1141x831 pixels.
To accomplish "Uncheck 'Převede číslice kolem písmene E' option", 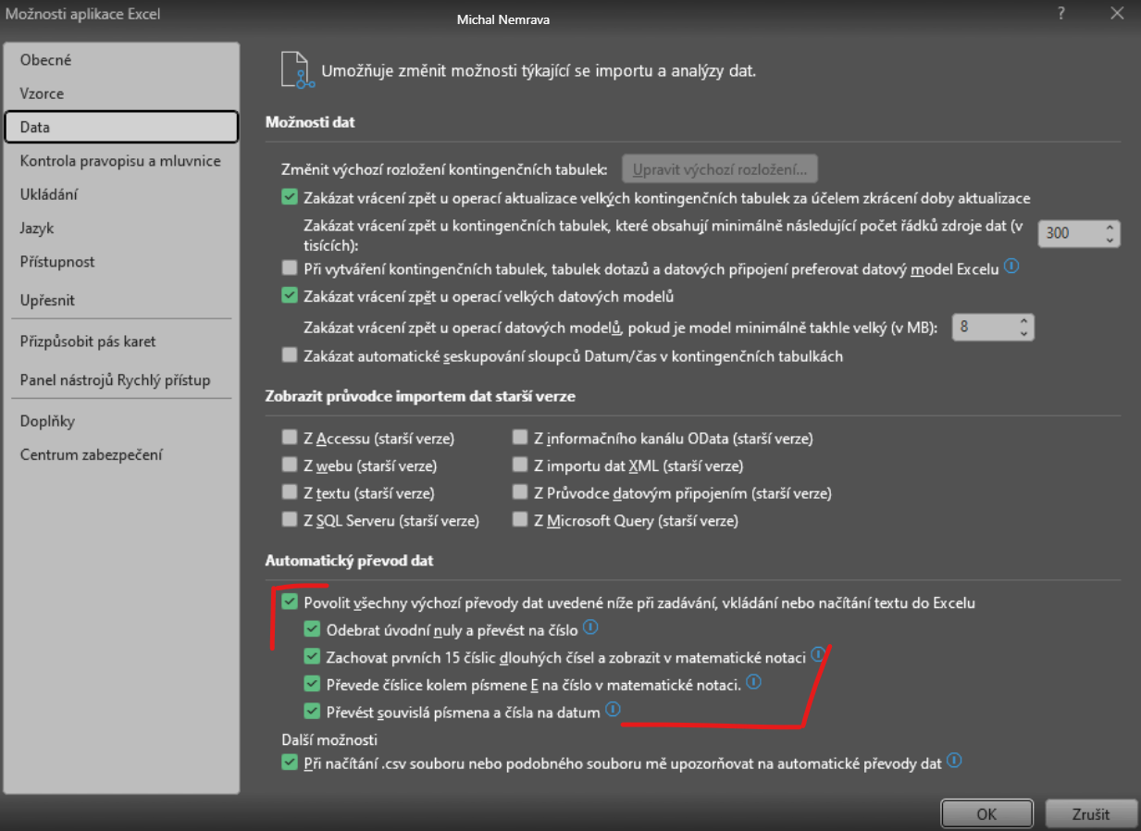I will click(x=312, y=685).
